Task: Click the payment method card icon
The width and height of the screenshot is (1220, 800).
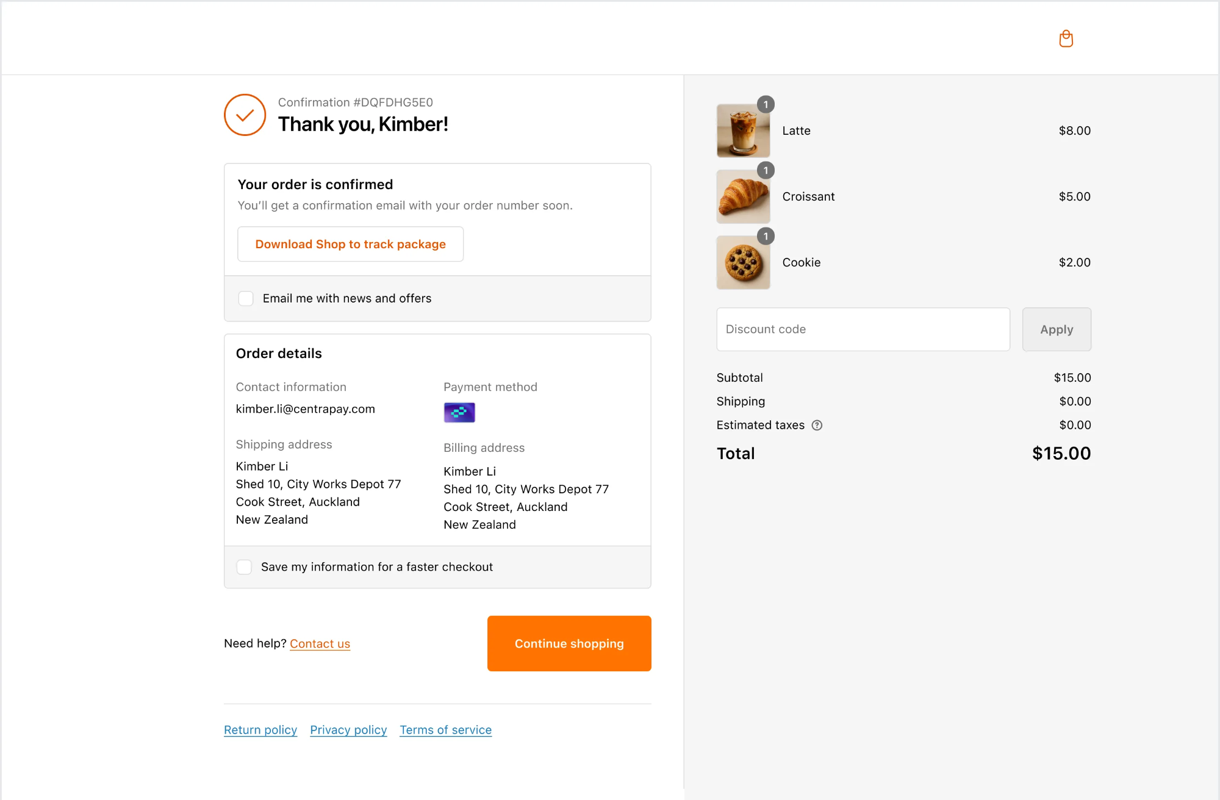Action: pos(459,412)
